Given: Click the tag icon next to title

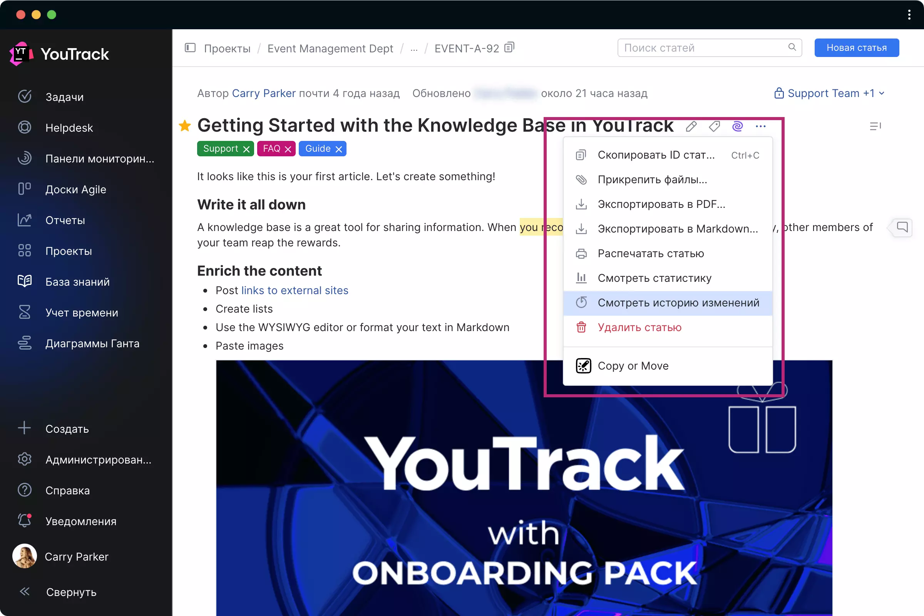Looking at the screenshot, I should pyautogui.click(x=714, y=127).
